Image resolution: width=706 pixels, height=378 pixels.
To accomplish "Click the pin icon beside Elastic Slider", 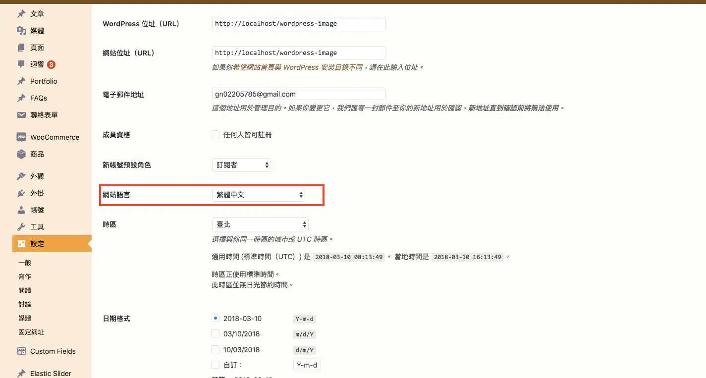I will tap(21, 374).
